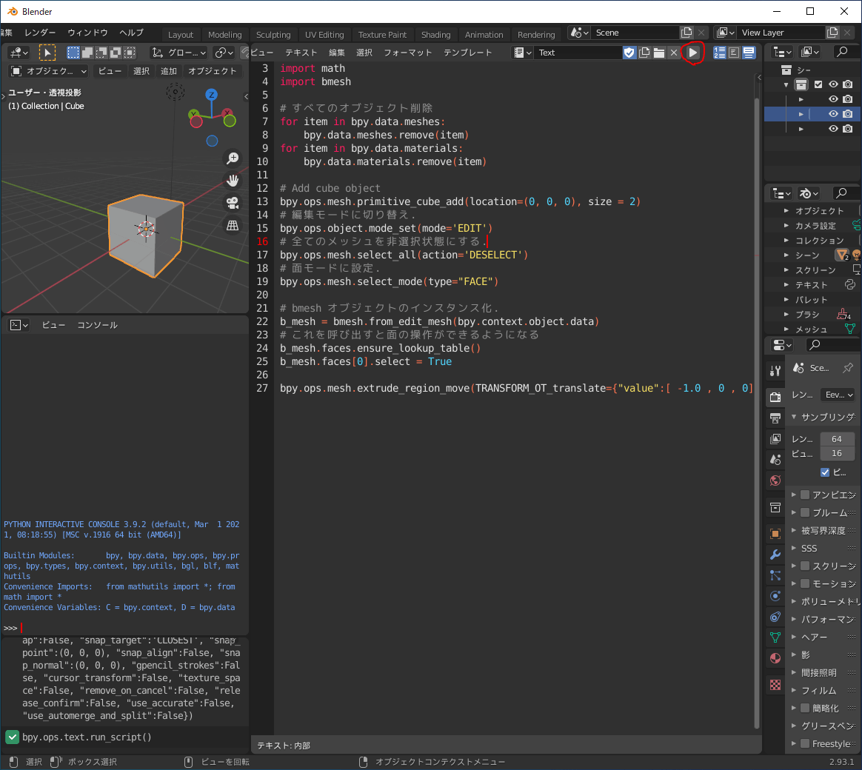This screenshot has width=862, height=770.
Task: Run the script with the play button
Action: pyautogui.click(x=692, y=53)
